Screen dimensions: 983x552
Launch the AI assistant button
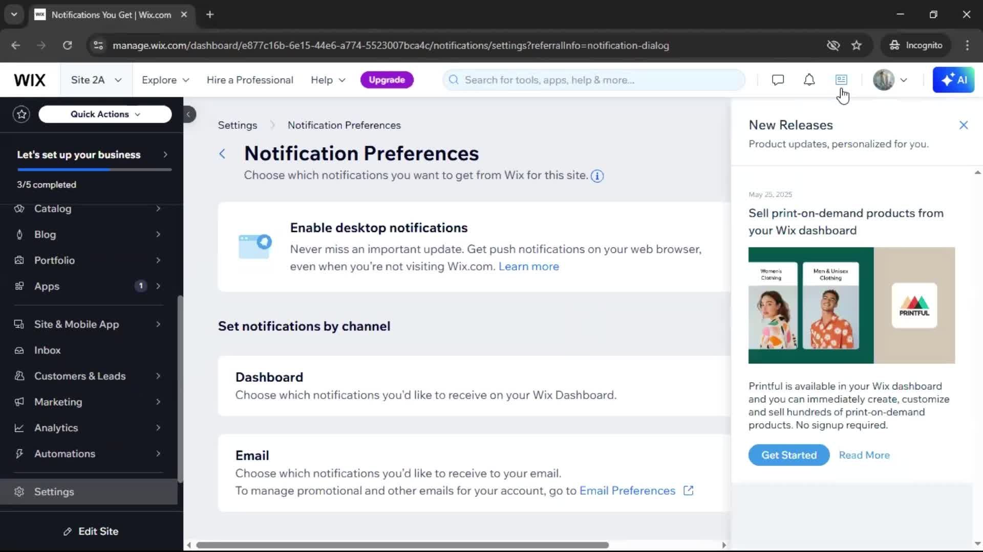click(x=953, y=80)
